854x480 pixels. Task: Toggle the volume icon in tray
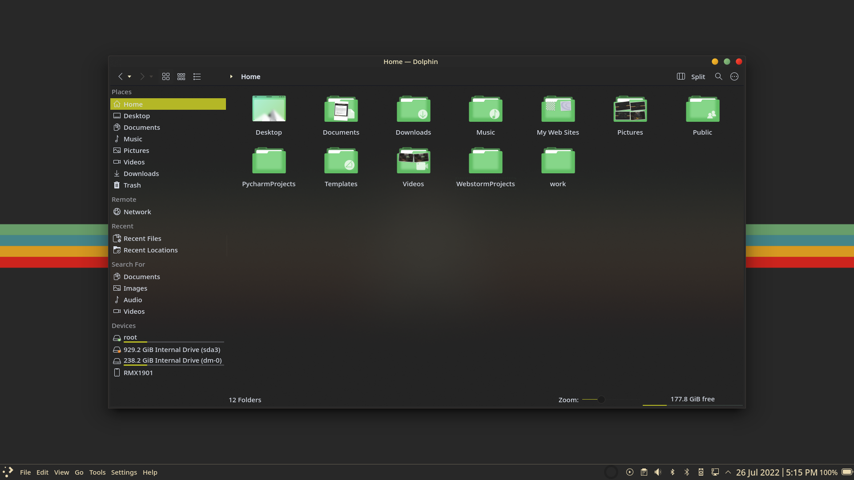pos(658,472)
